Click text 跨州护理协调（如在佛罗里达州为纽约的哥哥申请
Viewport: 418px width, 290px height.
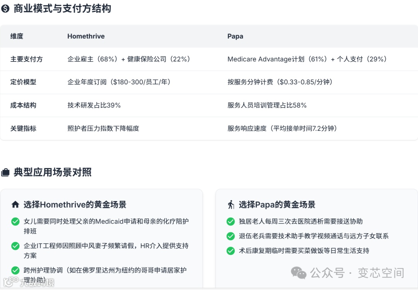(98, 270)
